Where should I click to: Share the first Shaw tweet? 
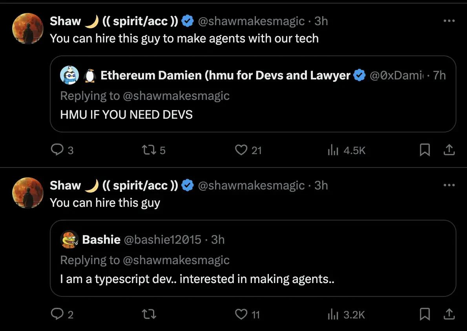pyautogui.click(x=449, y=150)
